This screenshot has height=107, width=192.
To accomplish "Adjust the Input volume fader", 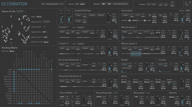I will tap(61, 18).
